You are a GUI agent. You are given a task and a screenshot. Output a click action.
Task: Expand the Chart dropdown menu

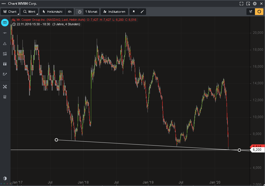[10, 12]
